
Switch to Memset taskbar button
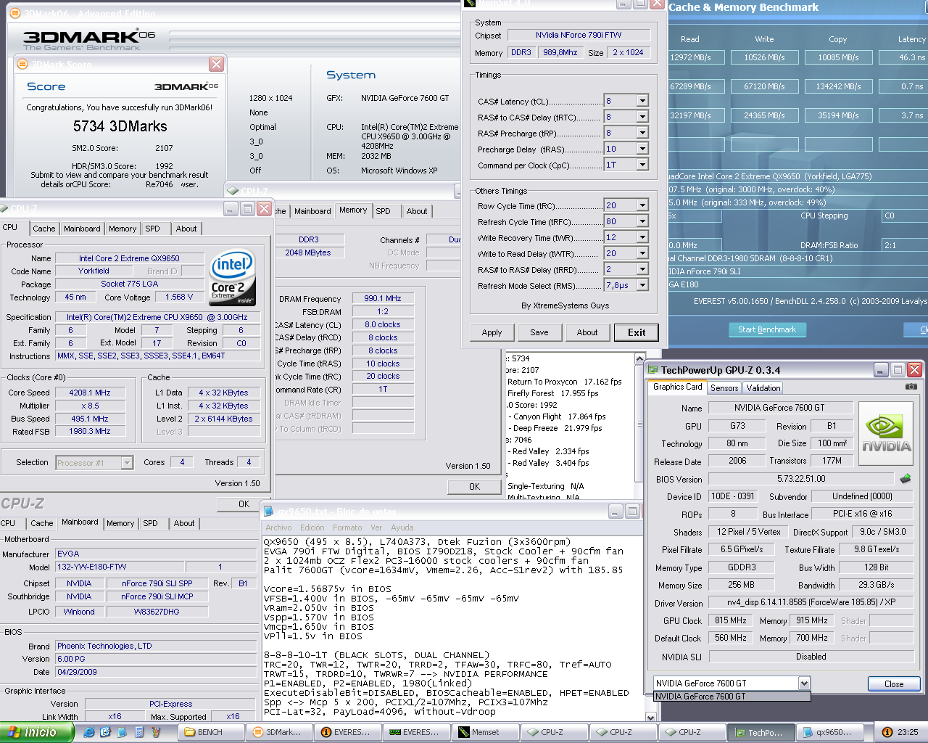pyautogui.click(x=485, y=732)
